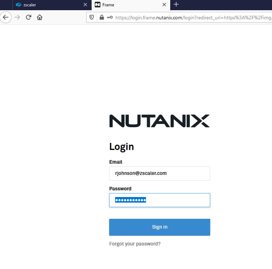This screenshot has height=269, width=272.
Task: Focus the address bar URL
Action: [x=193, y=17]
